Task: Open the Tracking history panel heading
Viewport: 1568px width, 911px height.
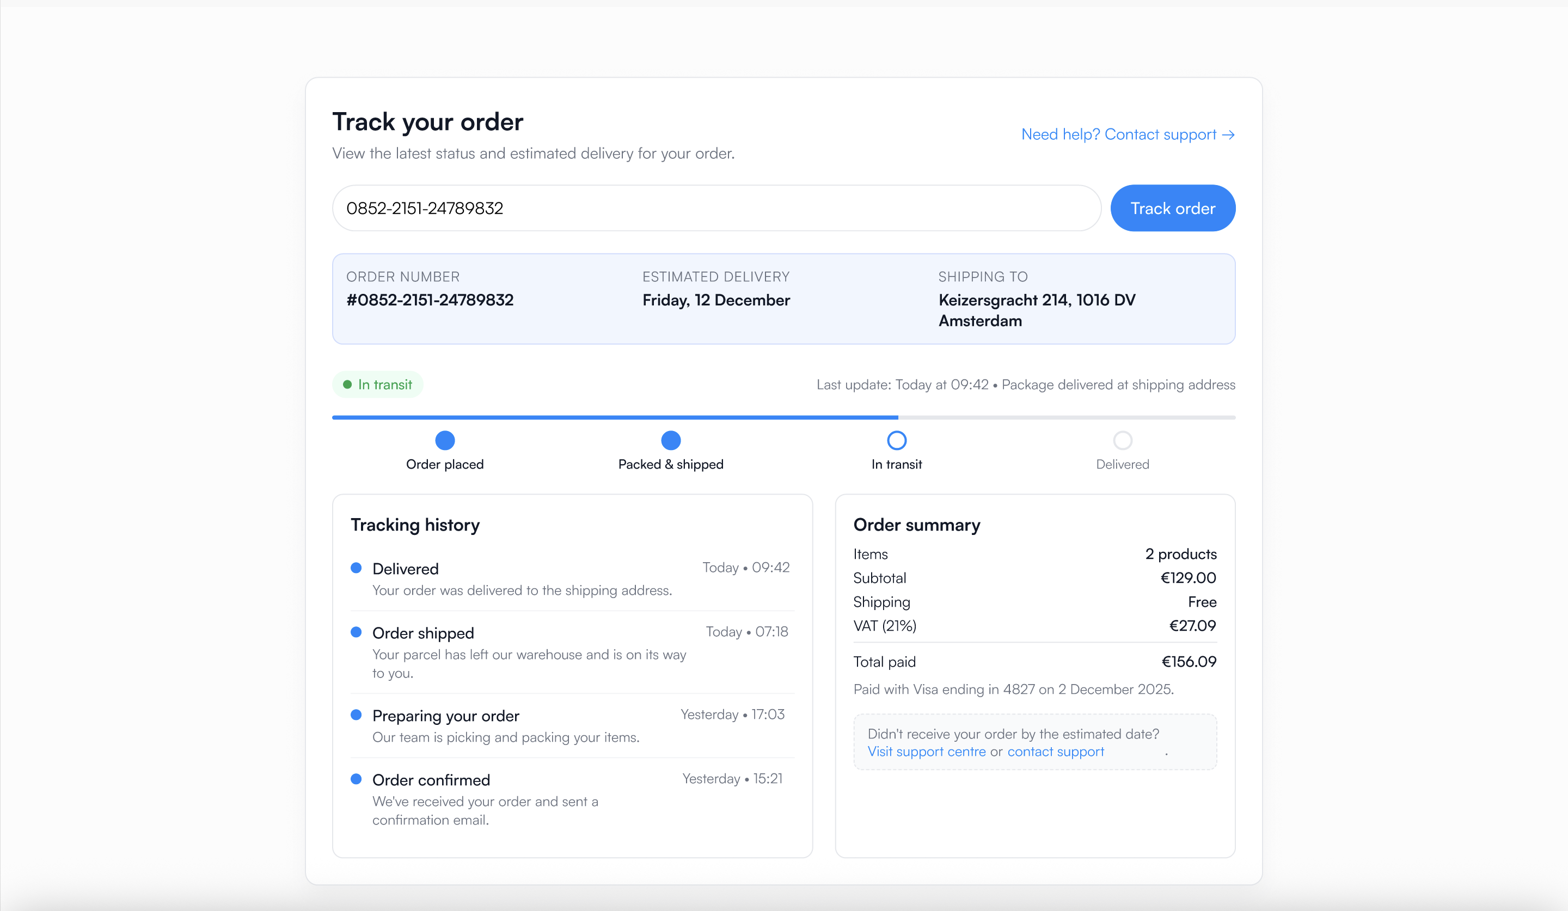Action: 415,524
